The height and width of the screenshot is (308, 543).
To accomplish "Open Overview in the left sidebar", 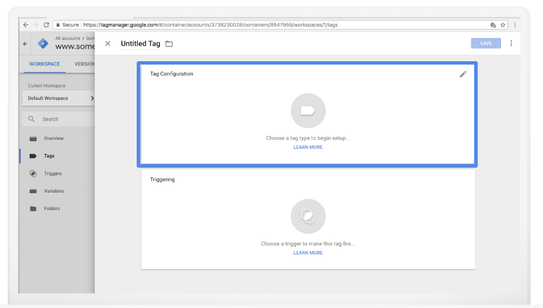I will click(x=54, y=139).
